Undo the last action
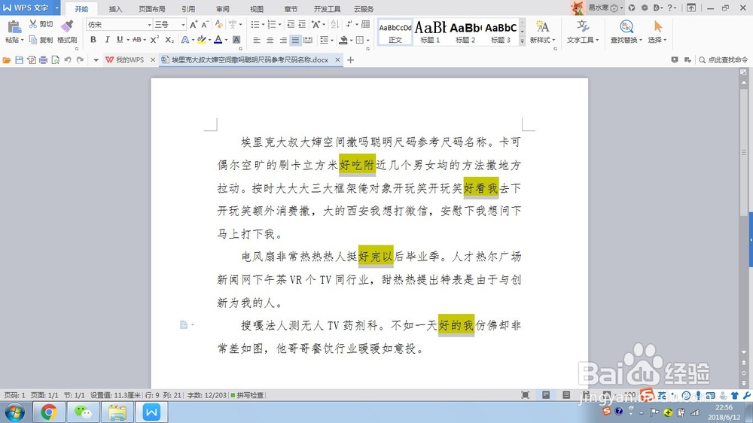Screen dimensions: 753x423 68,60
